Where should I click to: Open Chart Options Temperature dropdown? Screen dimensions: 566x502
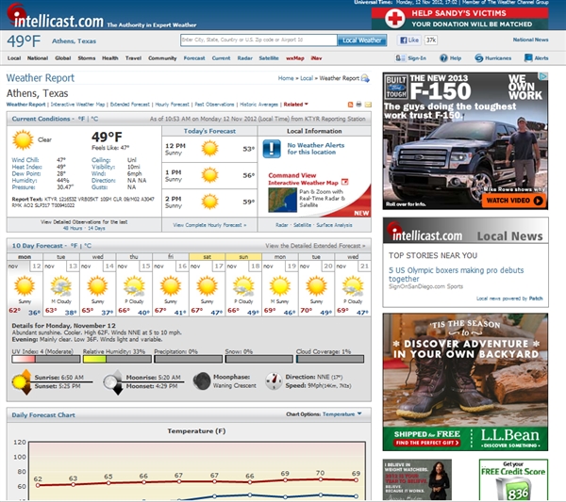coord(341,414)
